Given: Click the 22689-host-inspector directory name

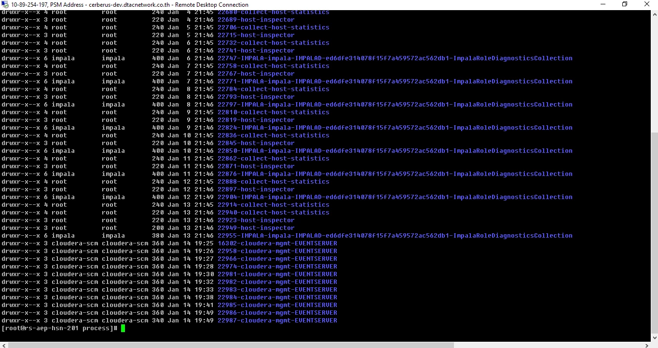Looking at the screenshot, I should click(x=256, y=20).
